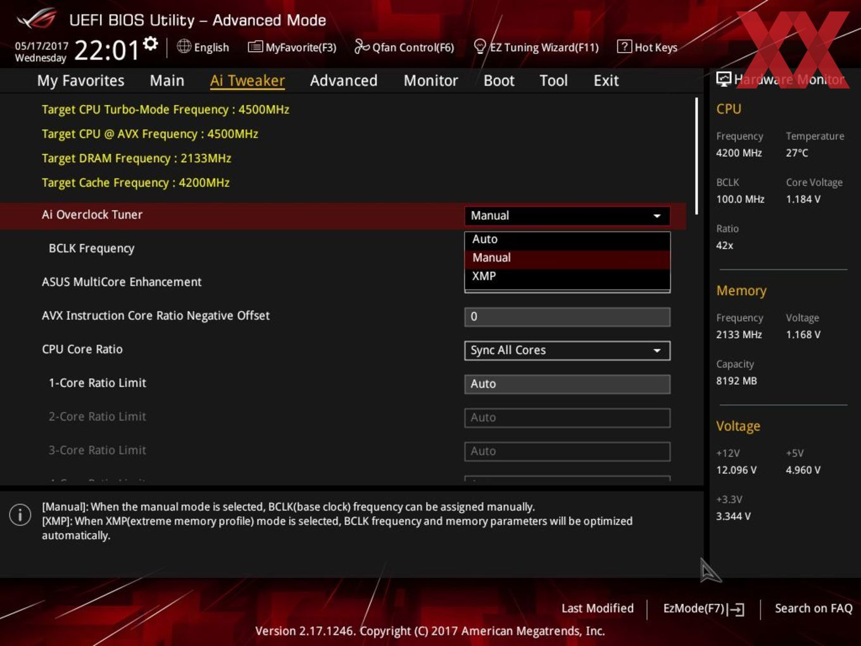Open the My Favorites tab
The width and height of the screenshot is (861, 646).
click(x=81, y=80)
